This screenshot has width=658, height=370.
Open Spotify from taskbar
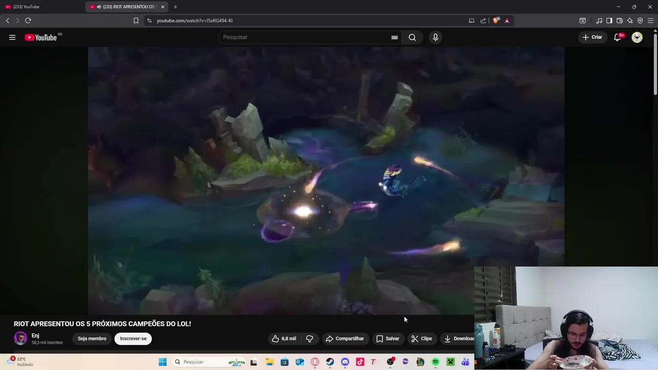[x=435, y=362]
